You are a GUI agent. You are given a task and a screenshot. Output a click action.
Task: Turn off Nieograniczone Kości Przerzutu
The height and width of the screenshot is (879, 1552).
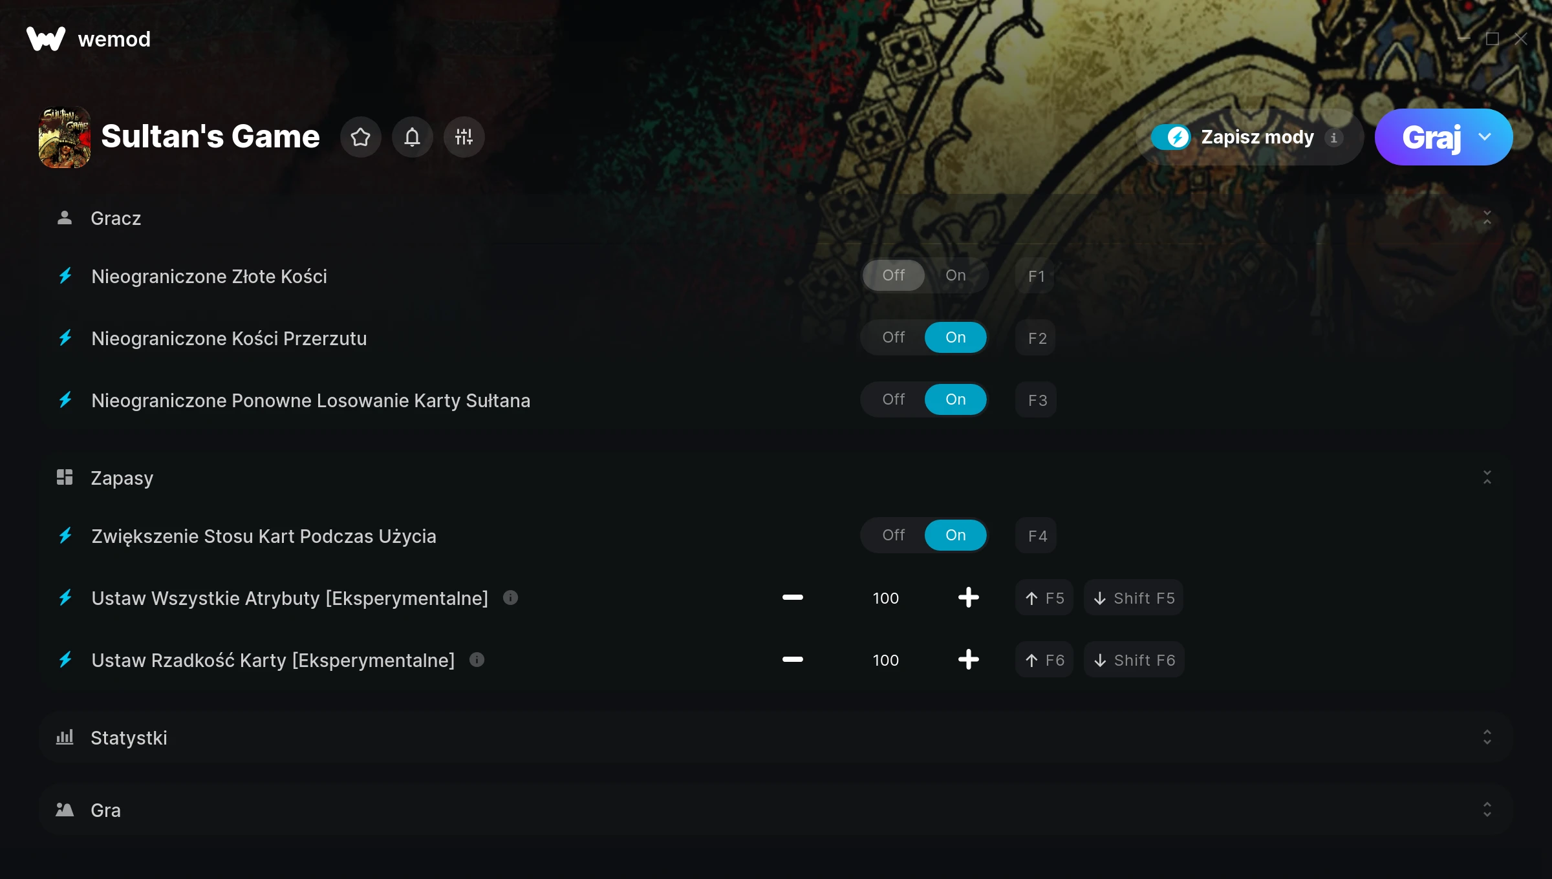coord(893,337)
